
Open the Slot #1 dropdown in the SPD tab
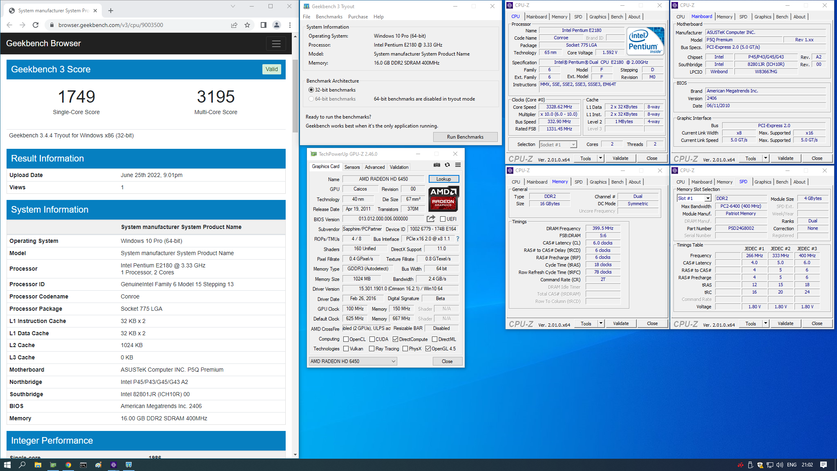tap(694, 198)
